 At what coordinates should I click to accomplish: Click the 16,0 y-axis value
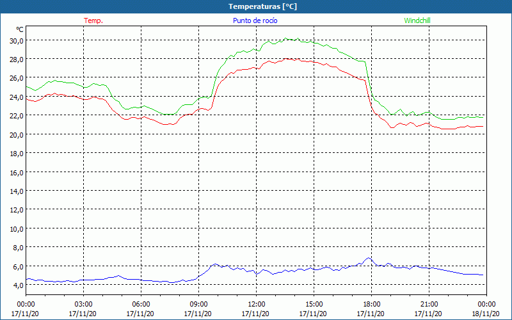pos(17,173)
